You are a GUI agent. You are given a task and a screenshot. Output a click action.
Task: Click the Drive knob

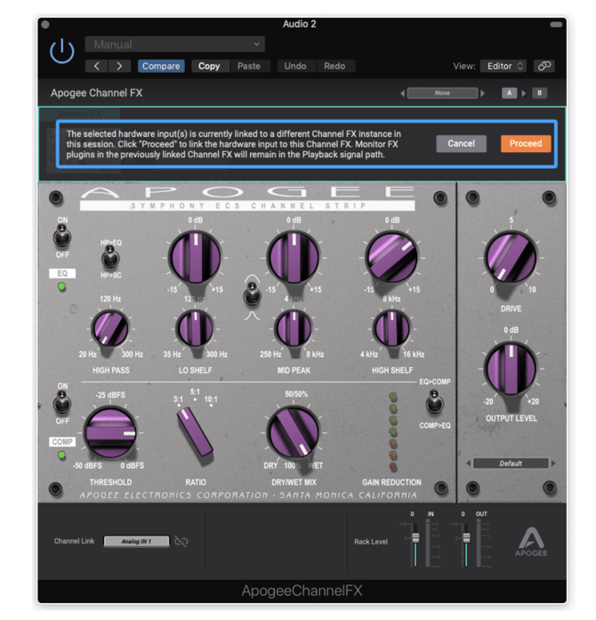(x=511, y=256)
